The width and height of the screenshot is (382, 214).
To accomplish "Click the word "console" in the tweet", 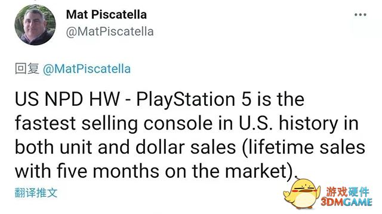I will point(178,123).
